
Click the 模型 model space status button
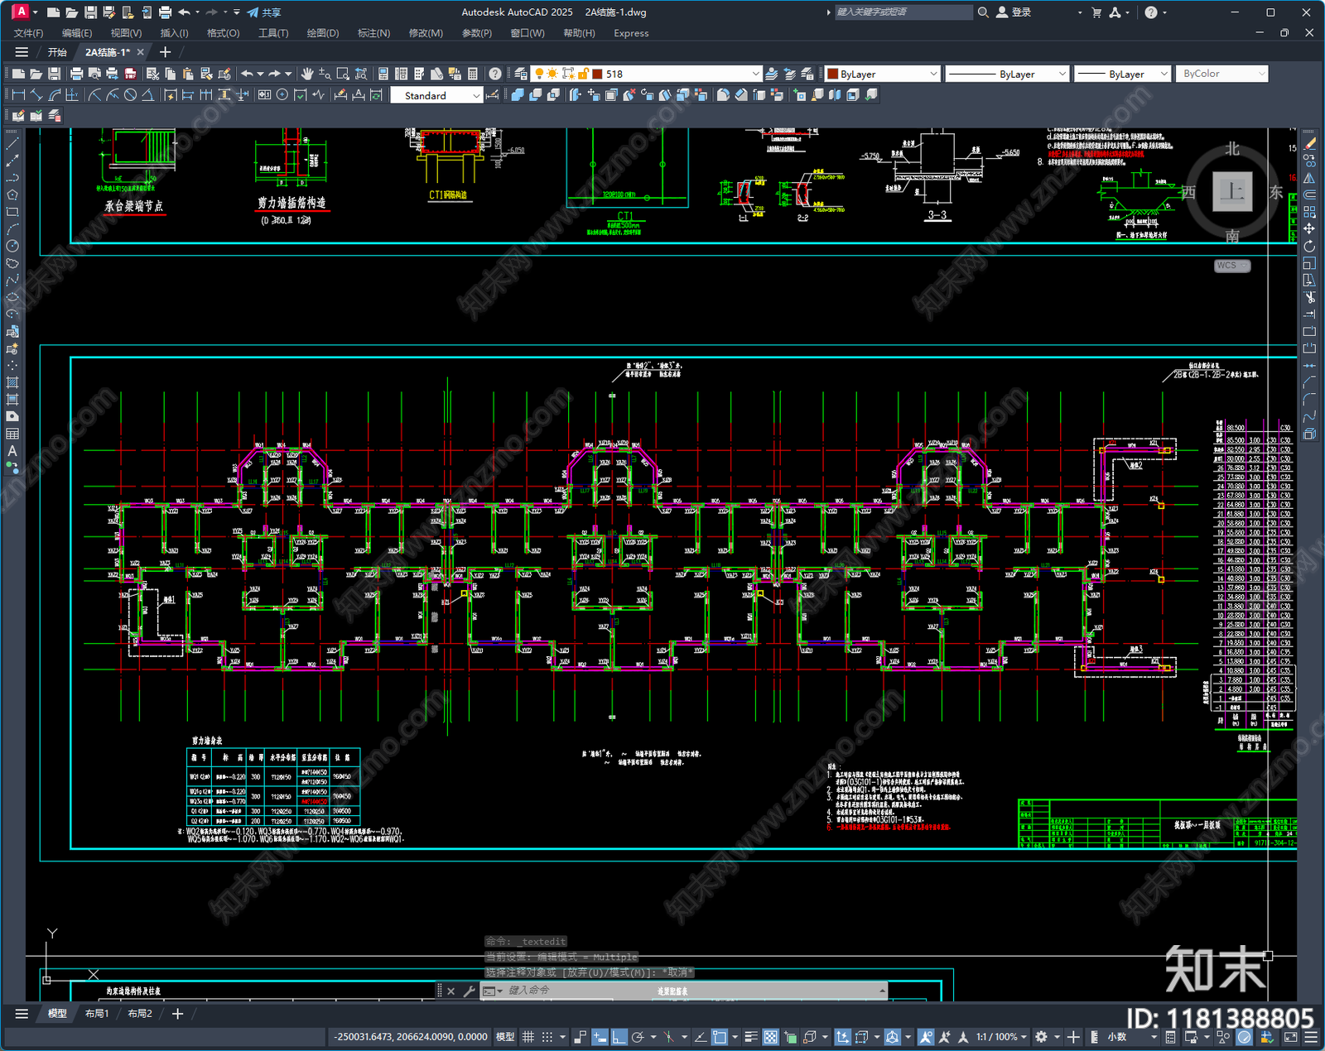(x=505, y=1037)
